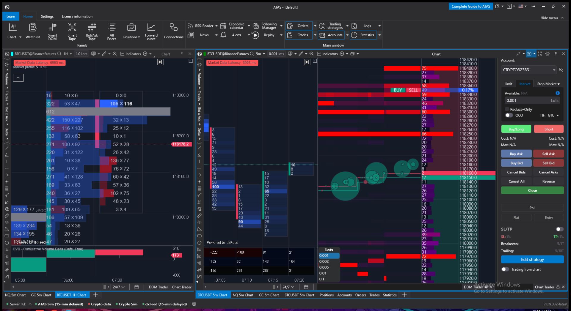
Task: Click the lot size input field
Action: coord(532,100)
